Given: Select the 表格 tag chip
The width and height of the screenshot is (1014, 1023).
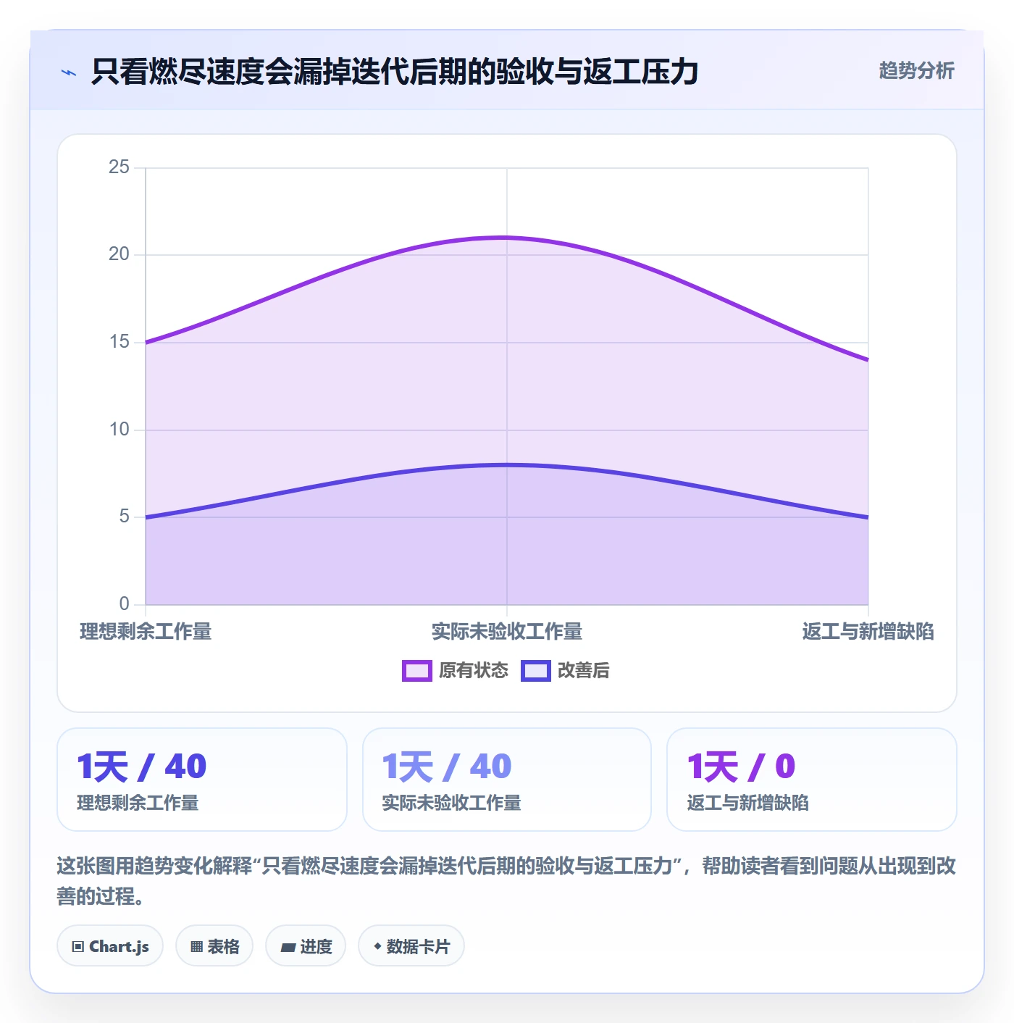Looking at the screenshot, I should [x=214, y=946].
